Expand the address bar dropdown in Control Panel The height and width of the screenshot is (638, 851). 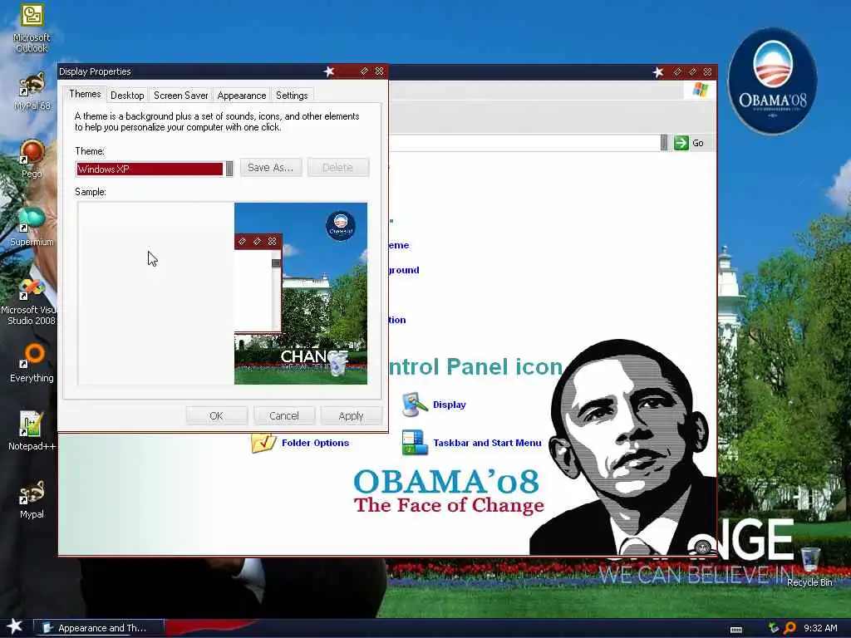[663, 143]
